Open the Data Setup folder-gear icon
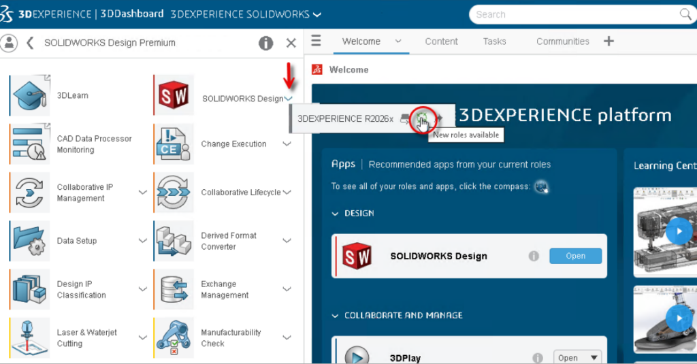 click(30, 241)
